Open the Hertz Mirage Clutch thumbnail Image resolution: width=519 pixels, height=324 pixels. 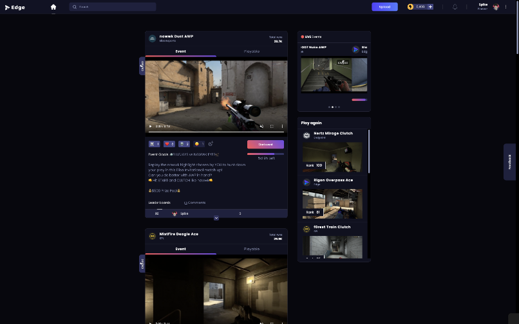(x=332, y=157)
